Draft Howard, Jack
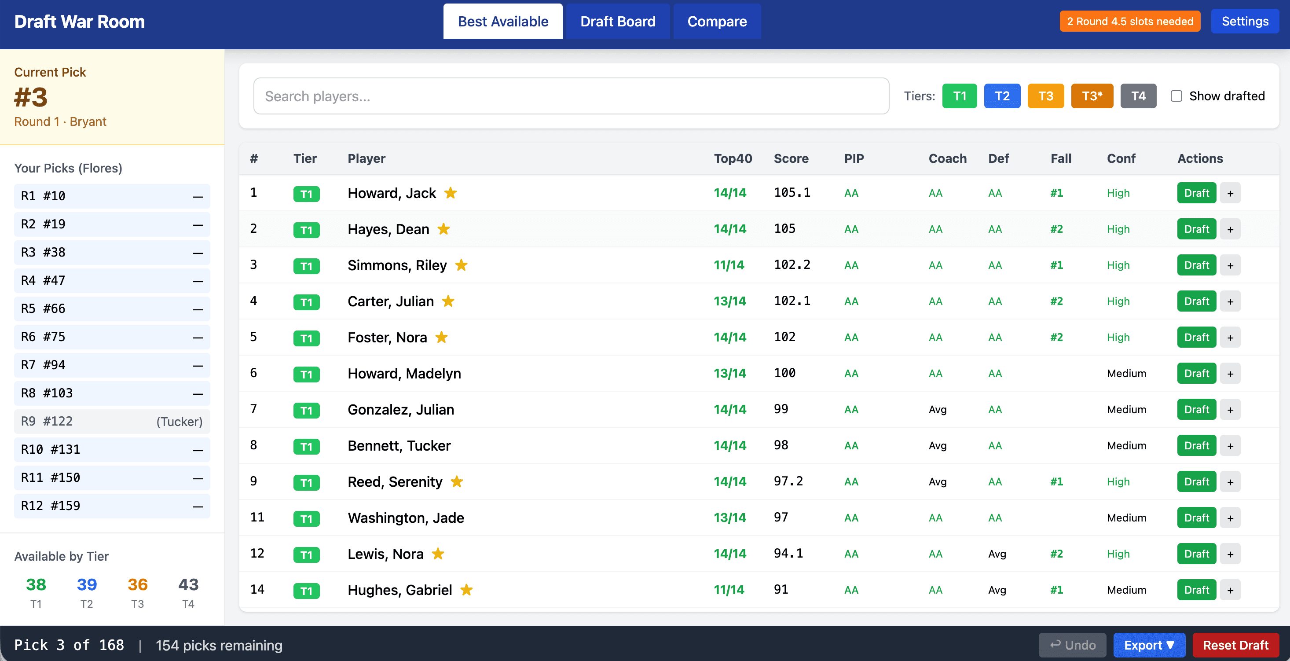This screenshot has width=1290, height=661. [1196, 193]
